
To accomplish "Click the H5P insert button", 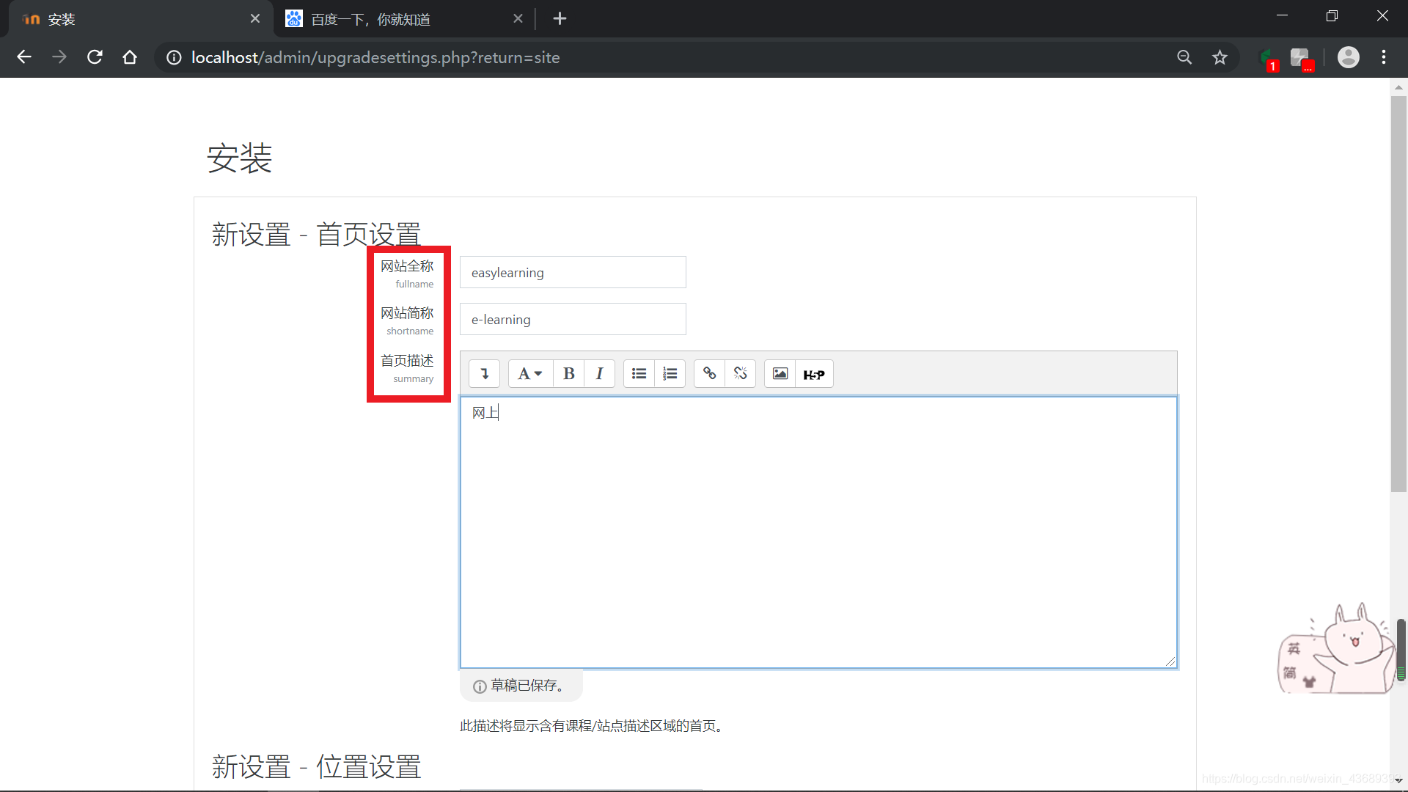I will [814, 374].
